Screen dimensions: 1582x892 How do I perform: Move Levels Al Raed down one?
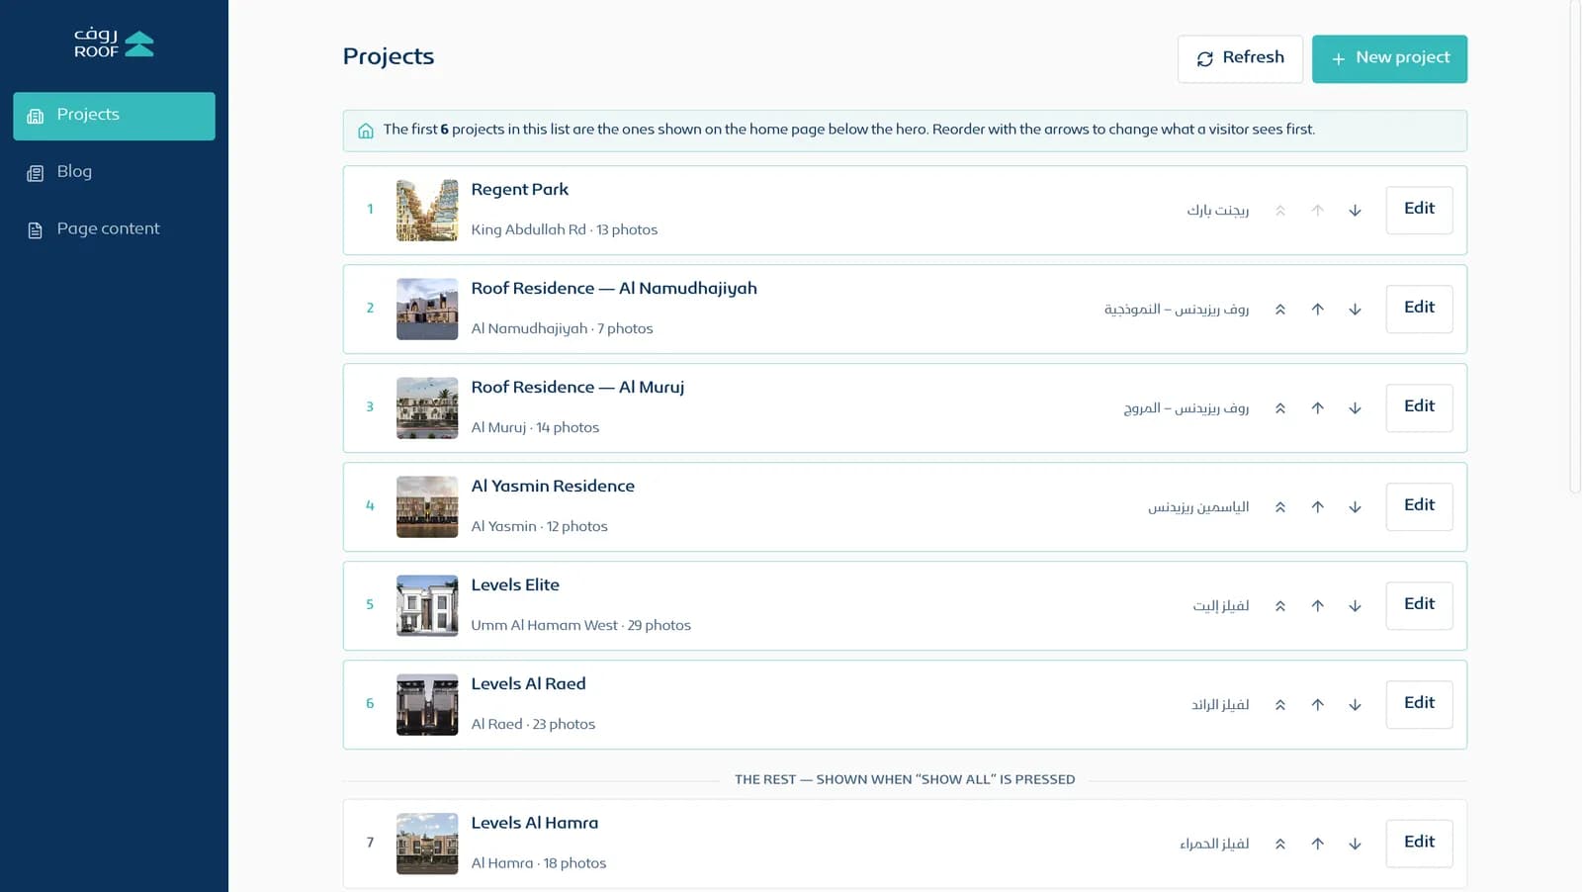coord(1355,705)
